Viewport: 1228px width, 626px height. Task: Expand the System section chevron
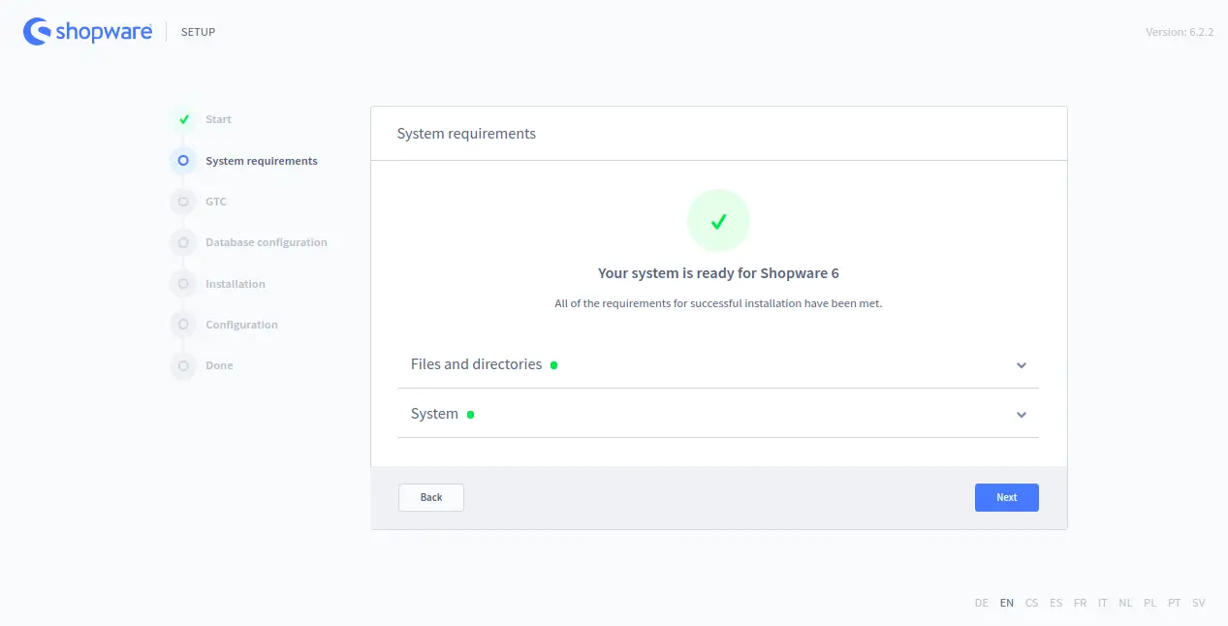tap(1022, 415)
